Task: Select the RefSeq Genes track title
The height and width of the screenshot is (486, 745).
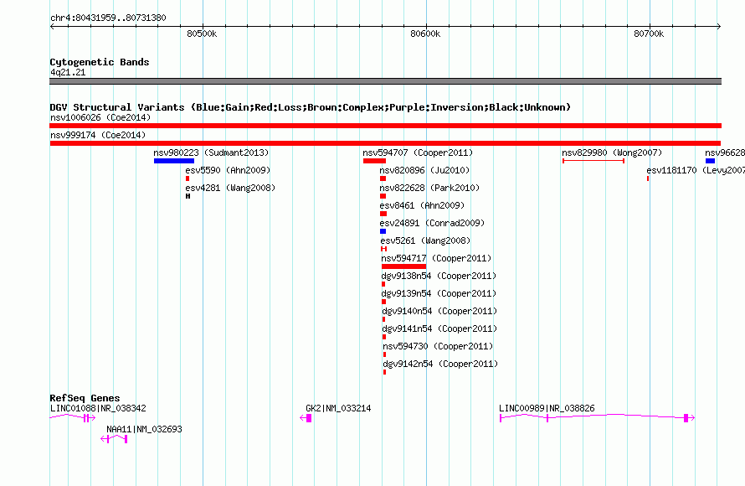Action: click(85, 398)
